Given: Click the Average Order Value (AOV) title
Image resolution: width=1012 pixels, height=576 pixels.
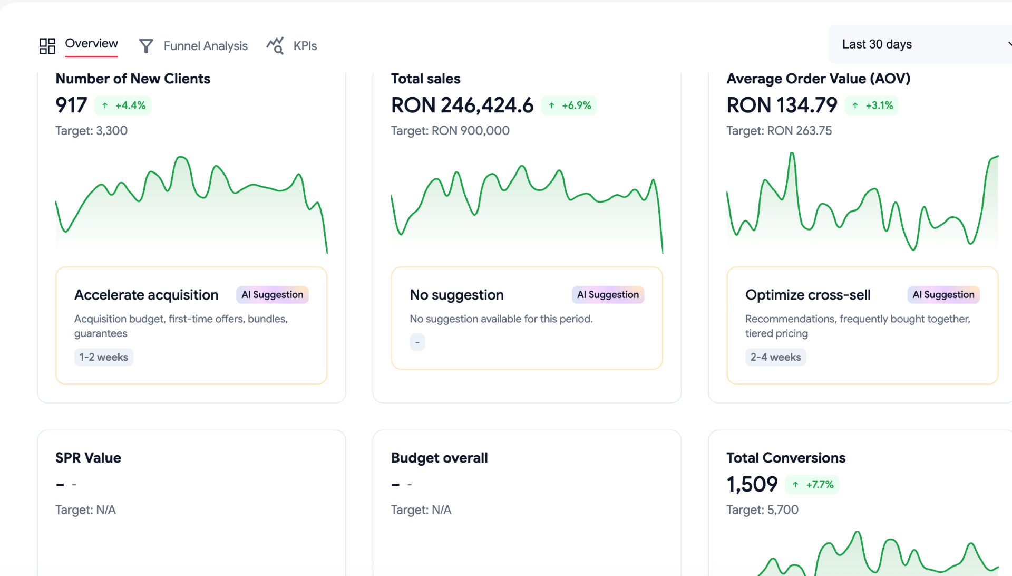Looking at the screenshot, I should (x=818, y=79).
